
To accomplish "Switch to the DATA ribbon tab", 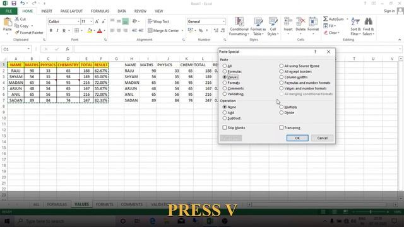I will click(x=122, y=11).
